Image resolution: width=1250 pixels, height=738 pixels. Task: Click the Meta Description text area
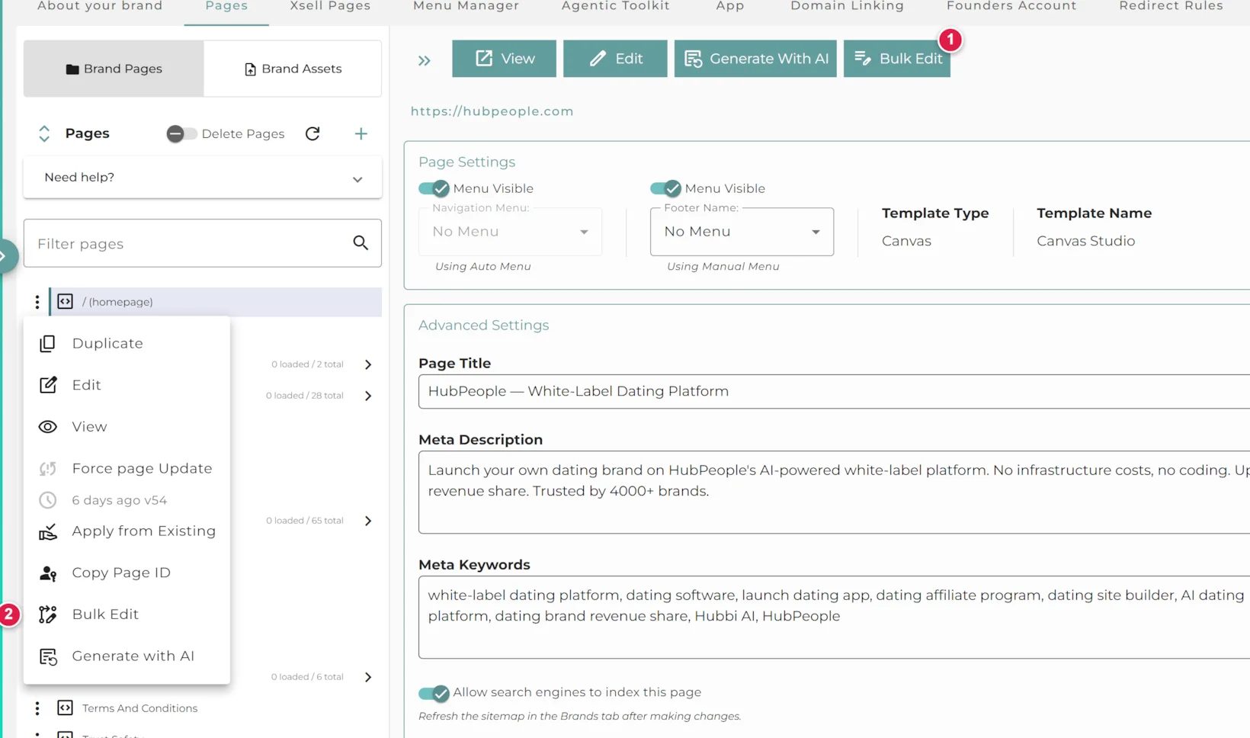coord(834,493)
